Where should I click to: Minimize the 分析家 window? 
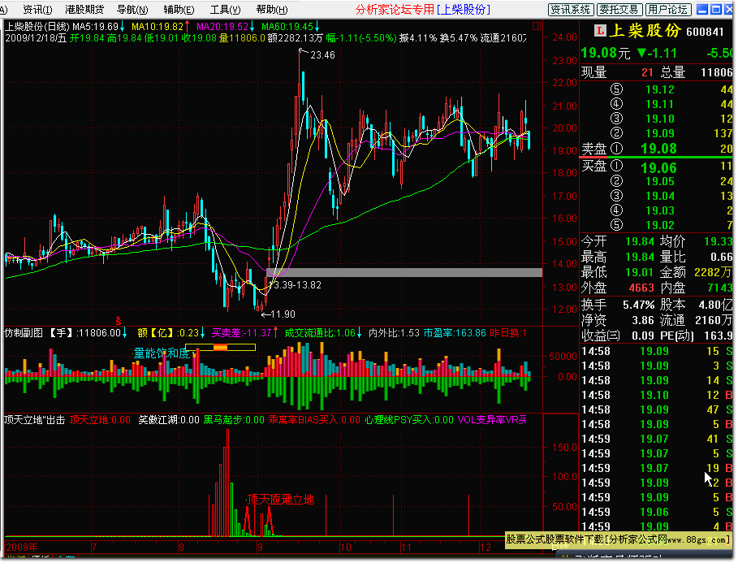pos(702,10)
